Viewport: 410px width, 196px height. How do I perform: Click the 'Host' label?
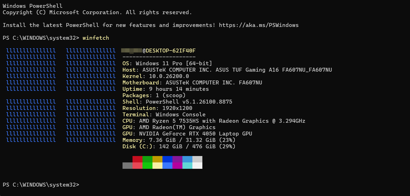tap(129, 70)
